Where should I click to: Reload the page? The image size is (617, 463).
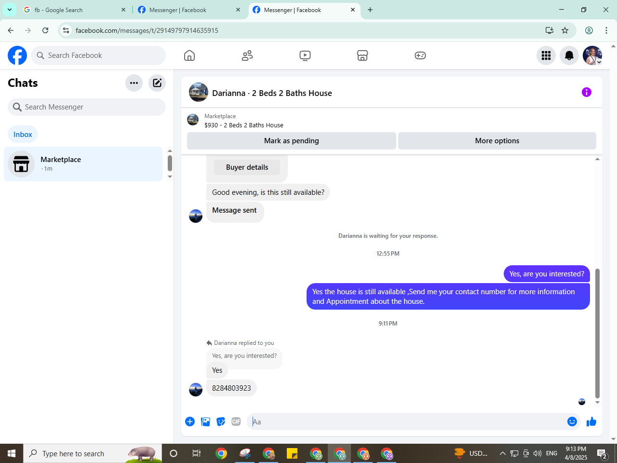tap(45, 30)
